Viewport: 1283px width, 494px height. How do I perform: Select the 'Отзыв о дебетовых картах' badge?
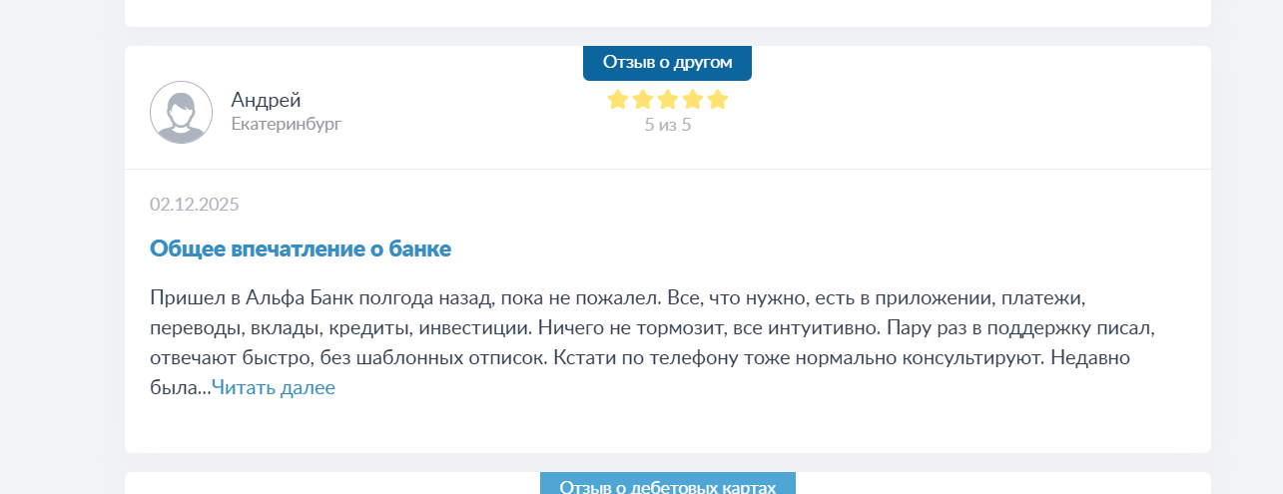tap(667, 485)
